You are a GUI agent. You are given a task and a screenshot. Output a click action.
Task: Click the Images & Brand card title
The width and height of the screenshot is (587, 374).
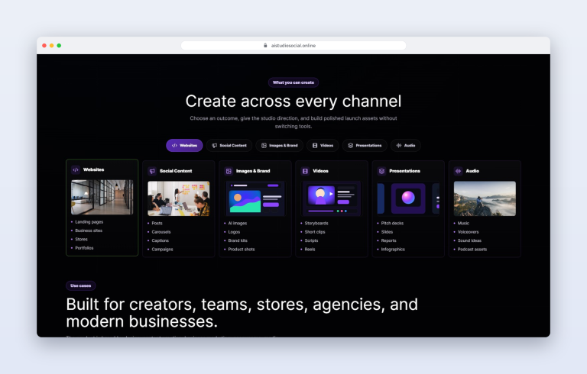(x=253, y=171)
